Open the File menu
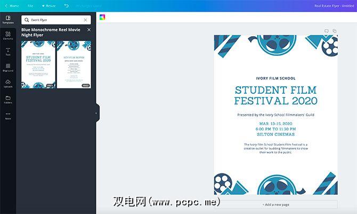Viewport: 357px width, 214px height. (x=30, y=6)
